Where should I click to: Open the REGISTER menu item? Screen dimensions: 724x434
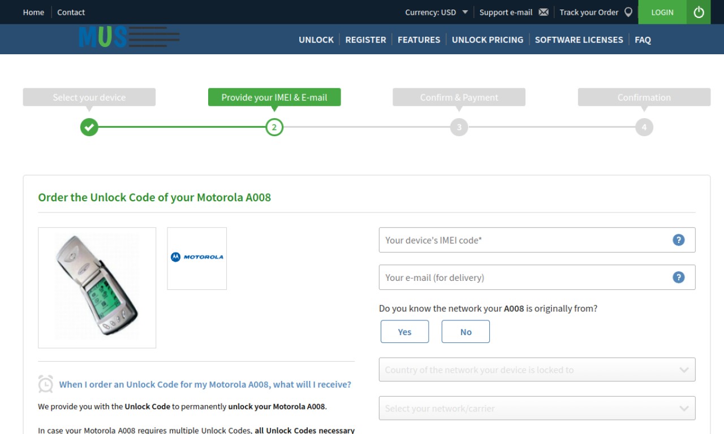(365, 40)
